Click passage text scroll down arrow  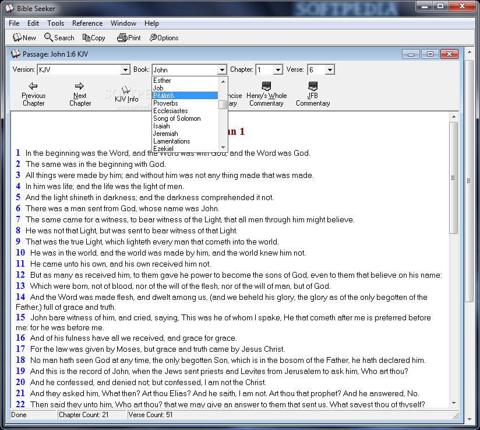coord(454,403)
